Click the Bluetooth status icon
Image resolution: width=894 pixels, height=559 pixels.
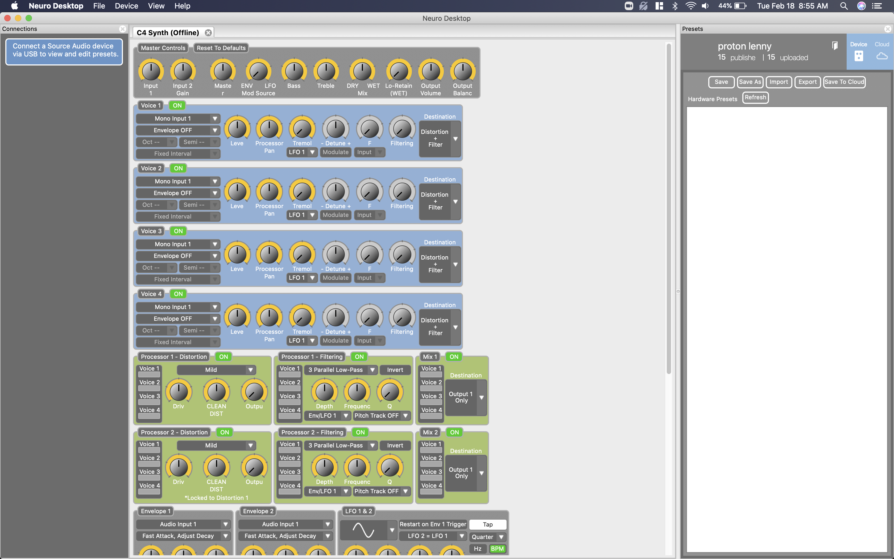click(x=675, y=6)
